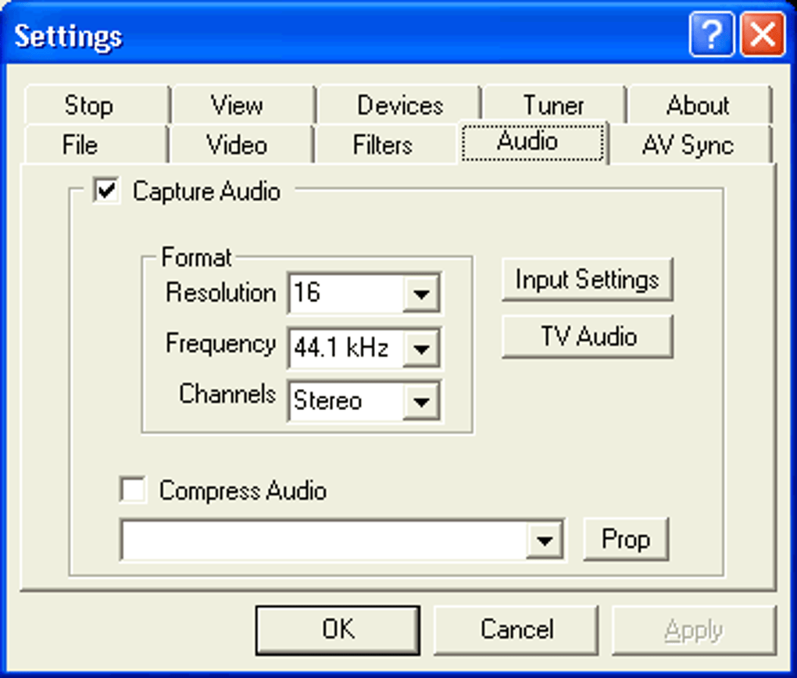Uncheck the Capture Audio checkbox
Screen dimensions: 797x678
coord(106,191)
